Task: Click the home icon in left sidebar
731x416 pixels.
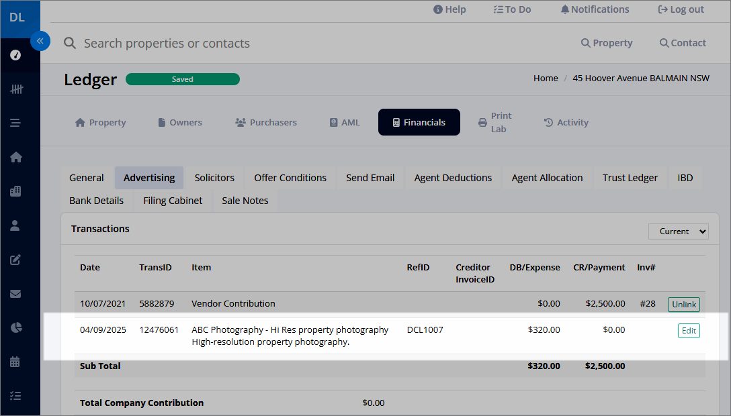Action: coord(16,157)
